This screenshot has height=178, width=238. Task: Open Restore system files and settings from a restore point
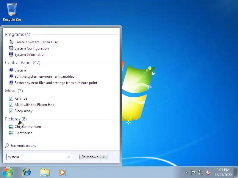click(x=56, y=82)
